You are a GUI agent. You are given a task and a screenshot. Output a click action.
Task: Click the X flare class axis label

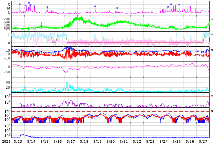click(9, 4)
